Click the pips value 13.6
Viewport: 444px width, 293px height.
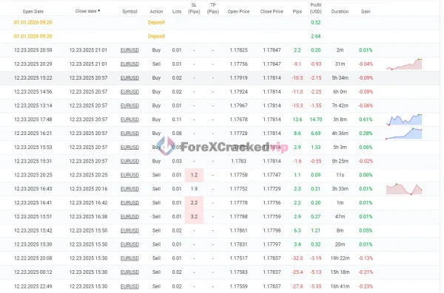tap(297, 120)
